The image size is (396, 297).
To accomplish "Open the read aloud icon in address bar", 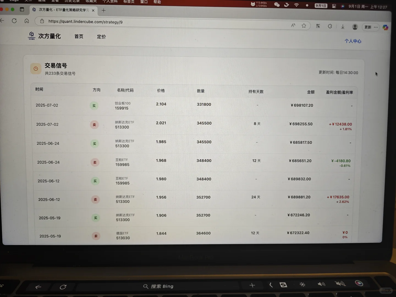I will click(x=293, y=25).
